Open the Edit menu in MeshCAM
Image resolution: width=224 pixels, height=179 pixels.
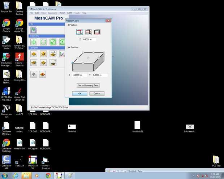[37, 13]
